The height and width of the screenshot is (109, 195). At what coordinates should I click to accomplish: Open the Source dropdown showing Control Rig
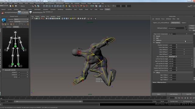tap(21, 21)
